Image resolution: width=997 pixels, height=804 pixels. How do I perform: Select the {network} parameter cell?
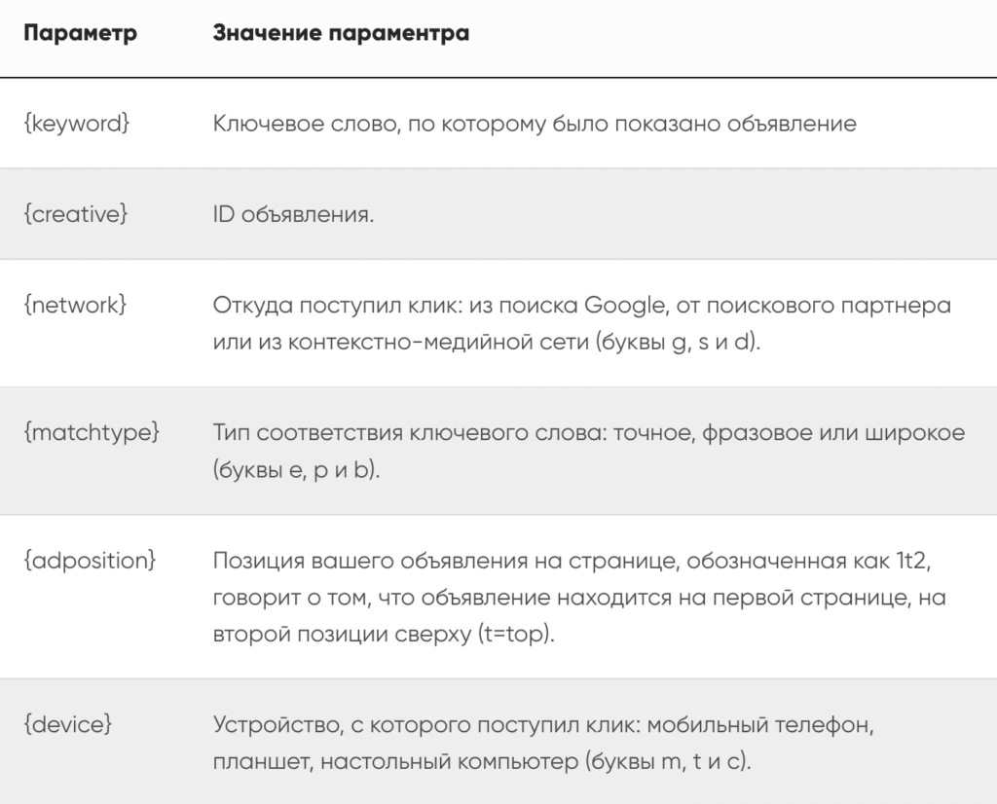pos(75,305)
